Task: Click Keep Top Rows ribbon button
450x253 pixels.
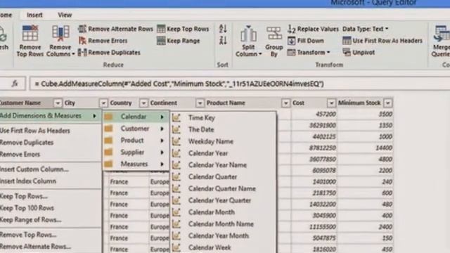Action: coord(183,29)
